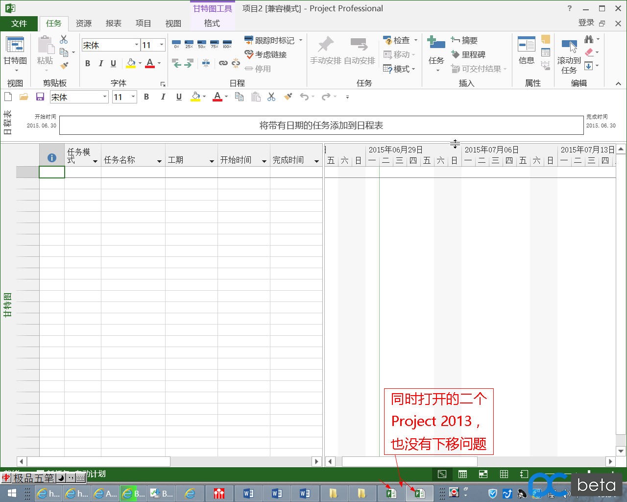Viewport: 627px width, 502px height.
Task: Click the Insert Task (任务) button
Action: 436,54
